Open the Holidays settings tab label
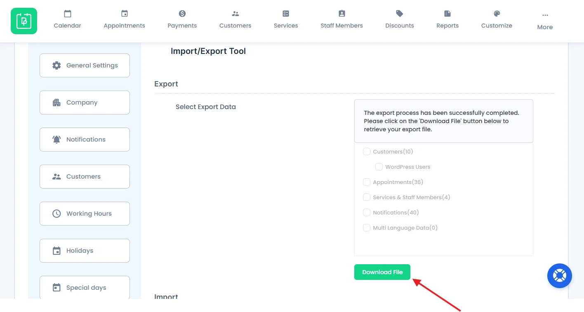This screenshot has width=584, height=312. pyautogui.click(x=80, y=251)
